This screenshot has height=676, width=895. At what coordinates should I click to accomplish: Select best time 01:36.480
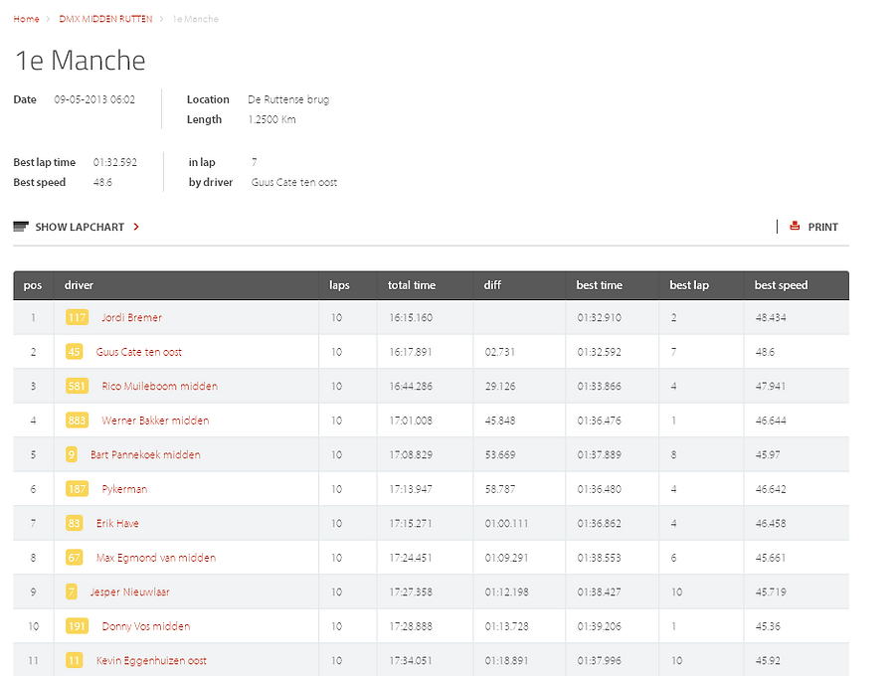coord(600,489)
